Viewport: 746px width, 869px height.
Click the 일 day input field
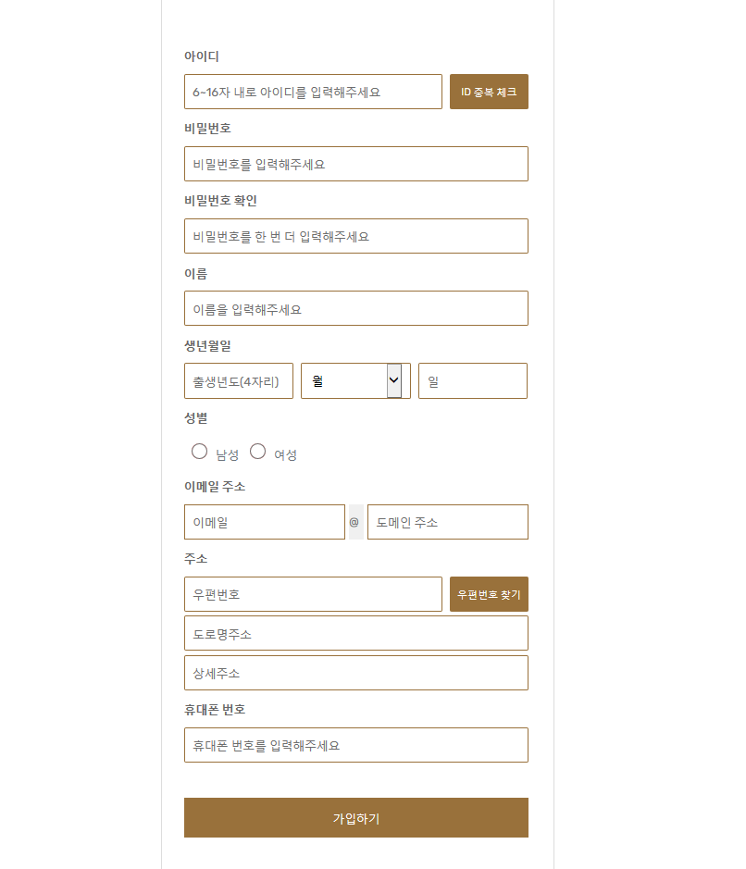tap(473, 380)
